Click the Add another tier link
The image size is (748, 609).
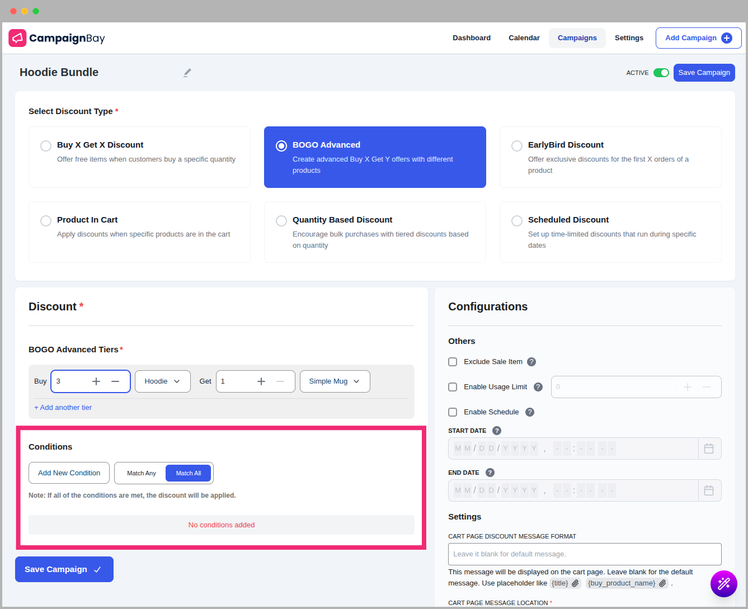pyautogui.click(x=63, y=407)
